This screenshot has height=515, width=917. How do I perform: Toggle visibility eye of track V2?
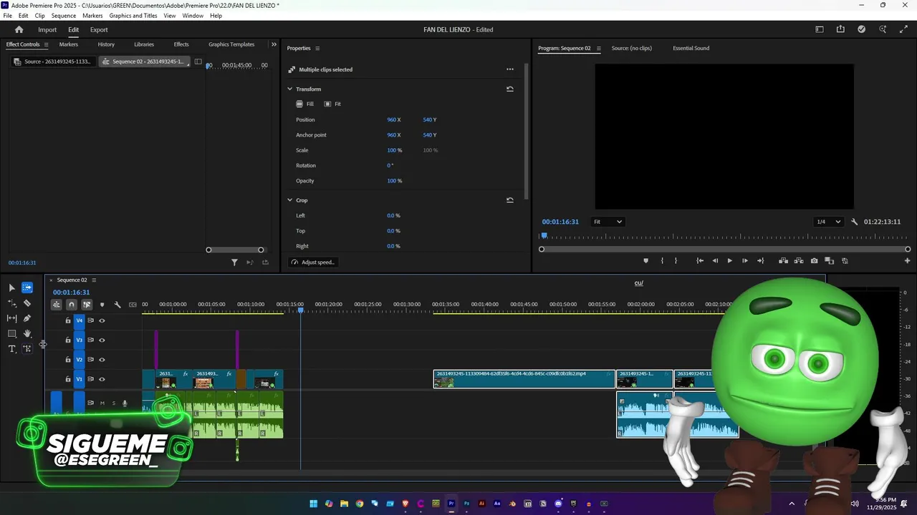pos(102,360)
